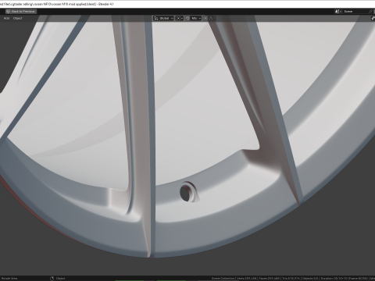Click the Back to Previous button

click(21, 12)
